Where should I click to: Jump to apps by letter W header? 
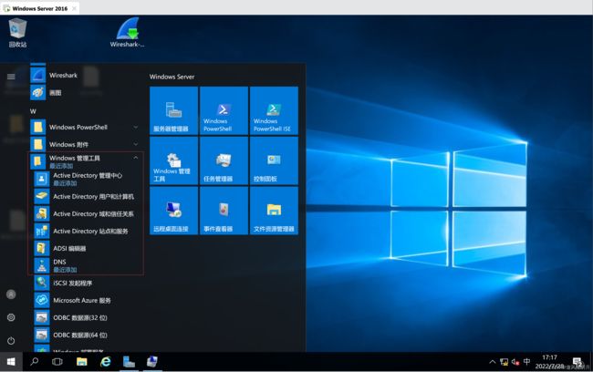[x=33, y=111]
